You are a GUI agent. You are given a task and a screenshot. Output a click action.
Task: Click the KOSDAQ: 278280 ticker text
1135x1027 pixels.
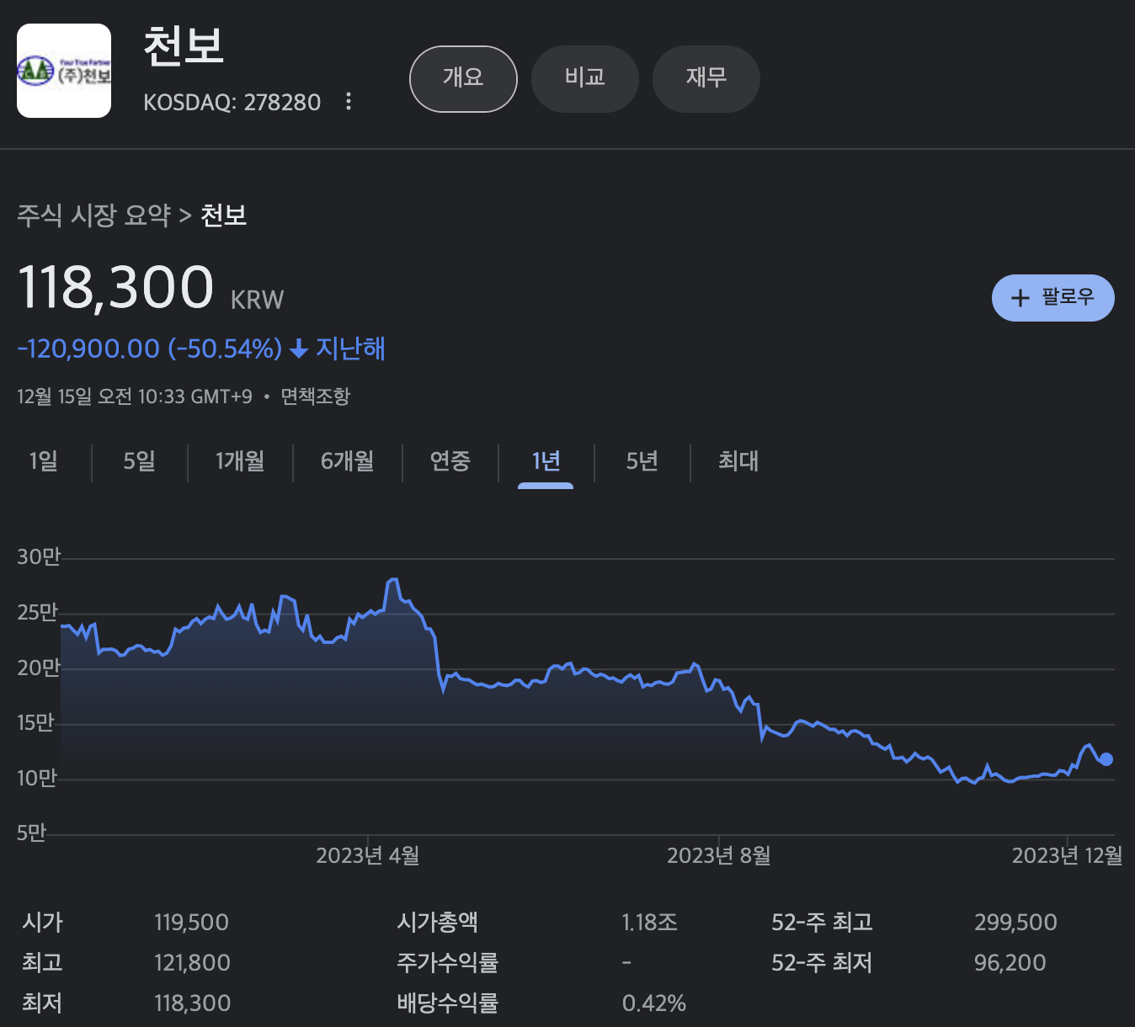(x=232, y=103)
